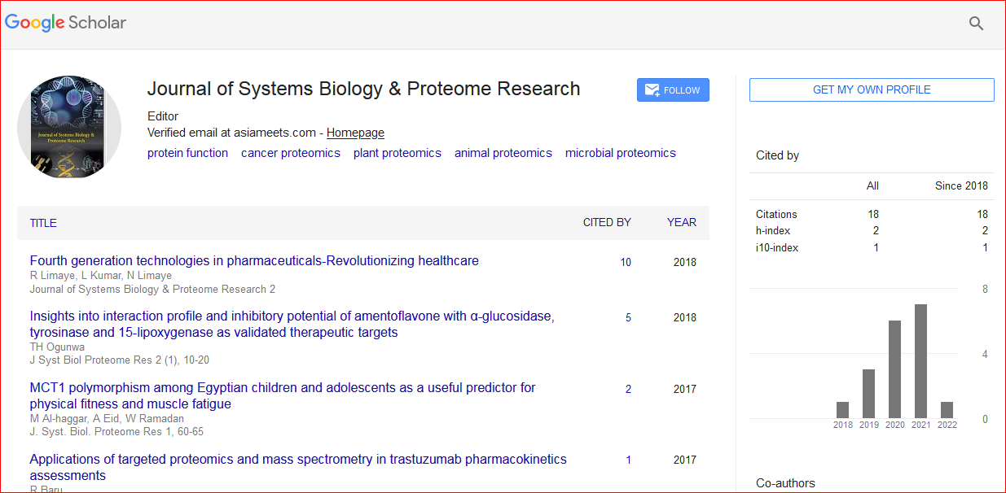Click the 2021 bar in citations chart

tap(920, 361)
